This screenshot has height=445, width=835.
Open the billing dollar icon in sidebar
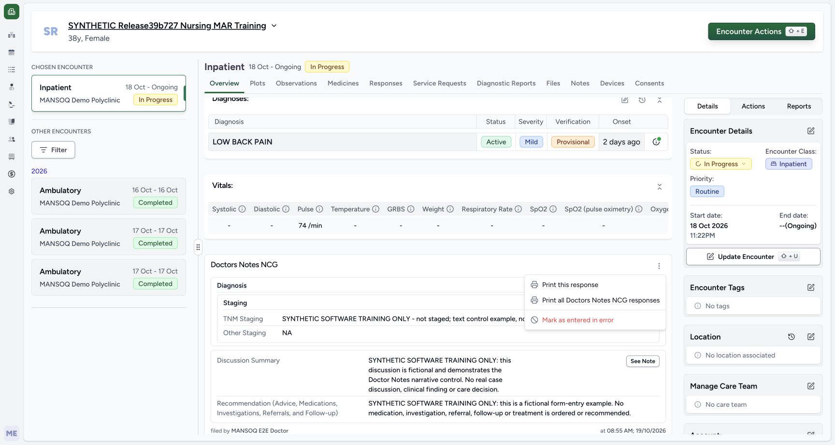12,174
